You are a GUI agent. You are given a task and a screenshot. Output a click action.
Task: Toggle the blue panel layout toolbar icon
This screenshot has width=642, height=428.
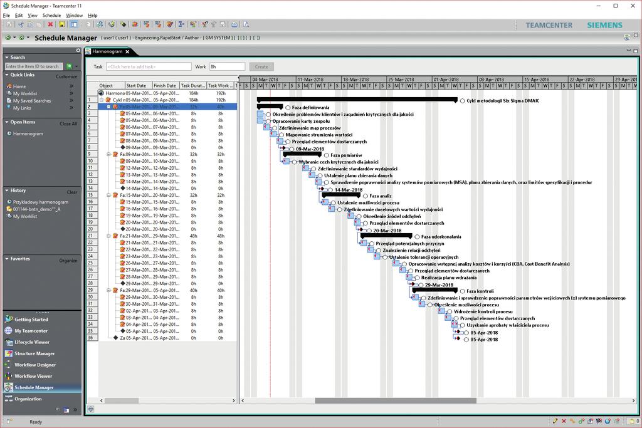[74, 24]
